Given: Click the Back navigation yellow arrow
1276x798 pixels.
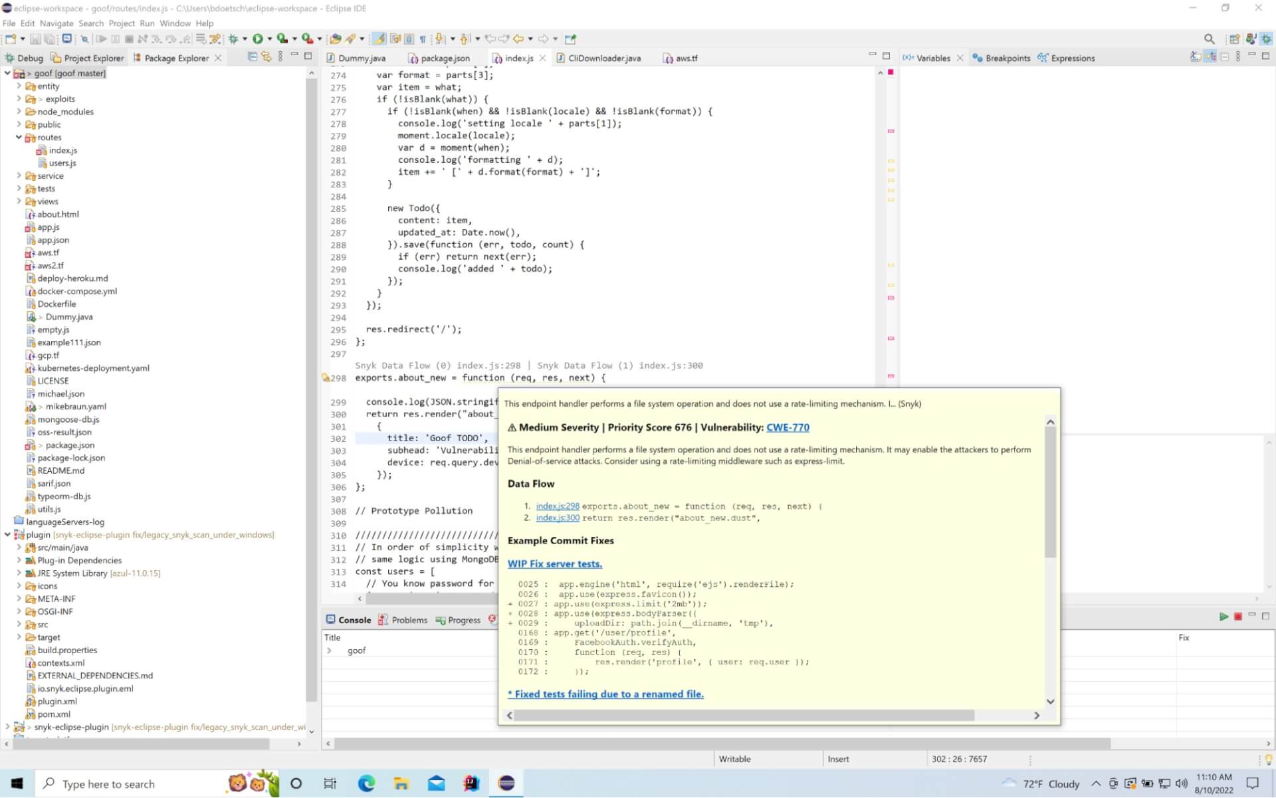Looking at the screenshot, I should coord(518,39).
